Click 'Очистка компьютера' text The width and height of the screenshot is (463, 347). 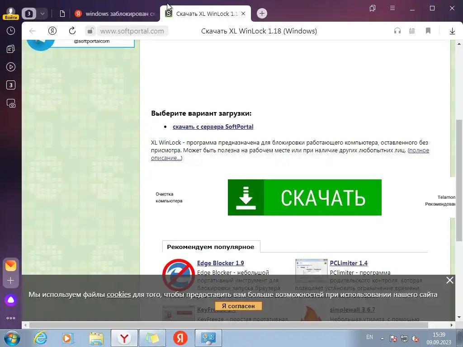tap(169, 197)
